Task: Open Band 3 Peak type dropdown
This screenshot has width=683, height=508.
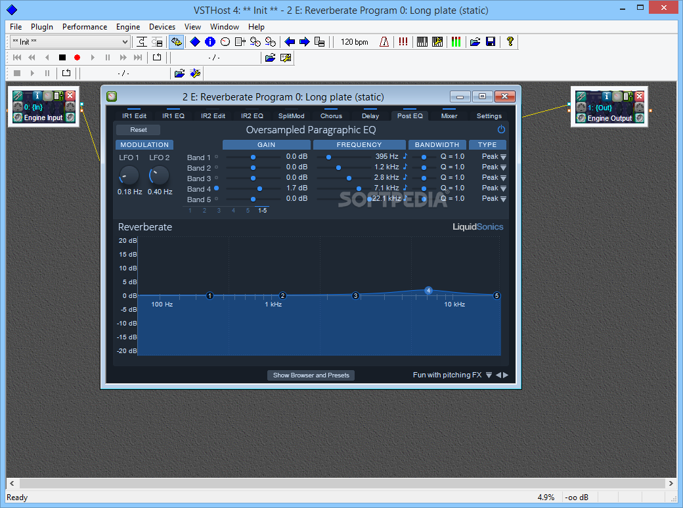Action: pyautogui.click(x=504, y=178)
